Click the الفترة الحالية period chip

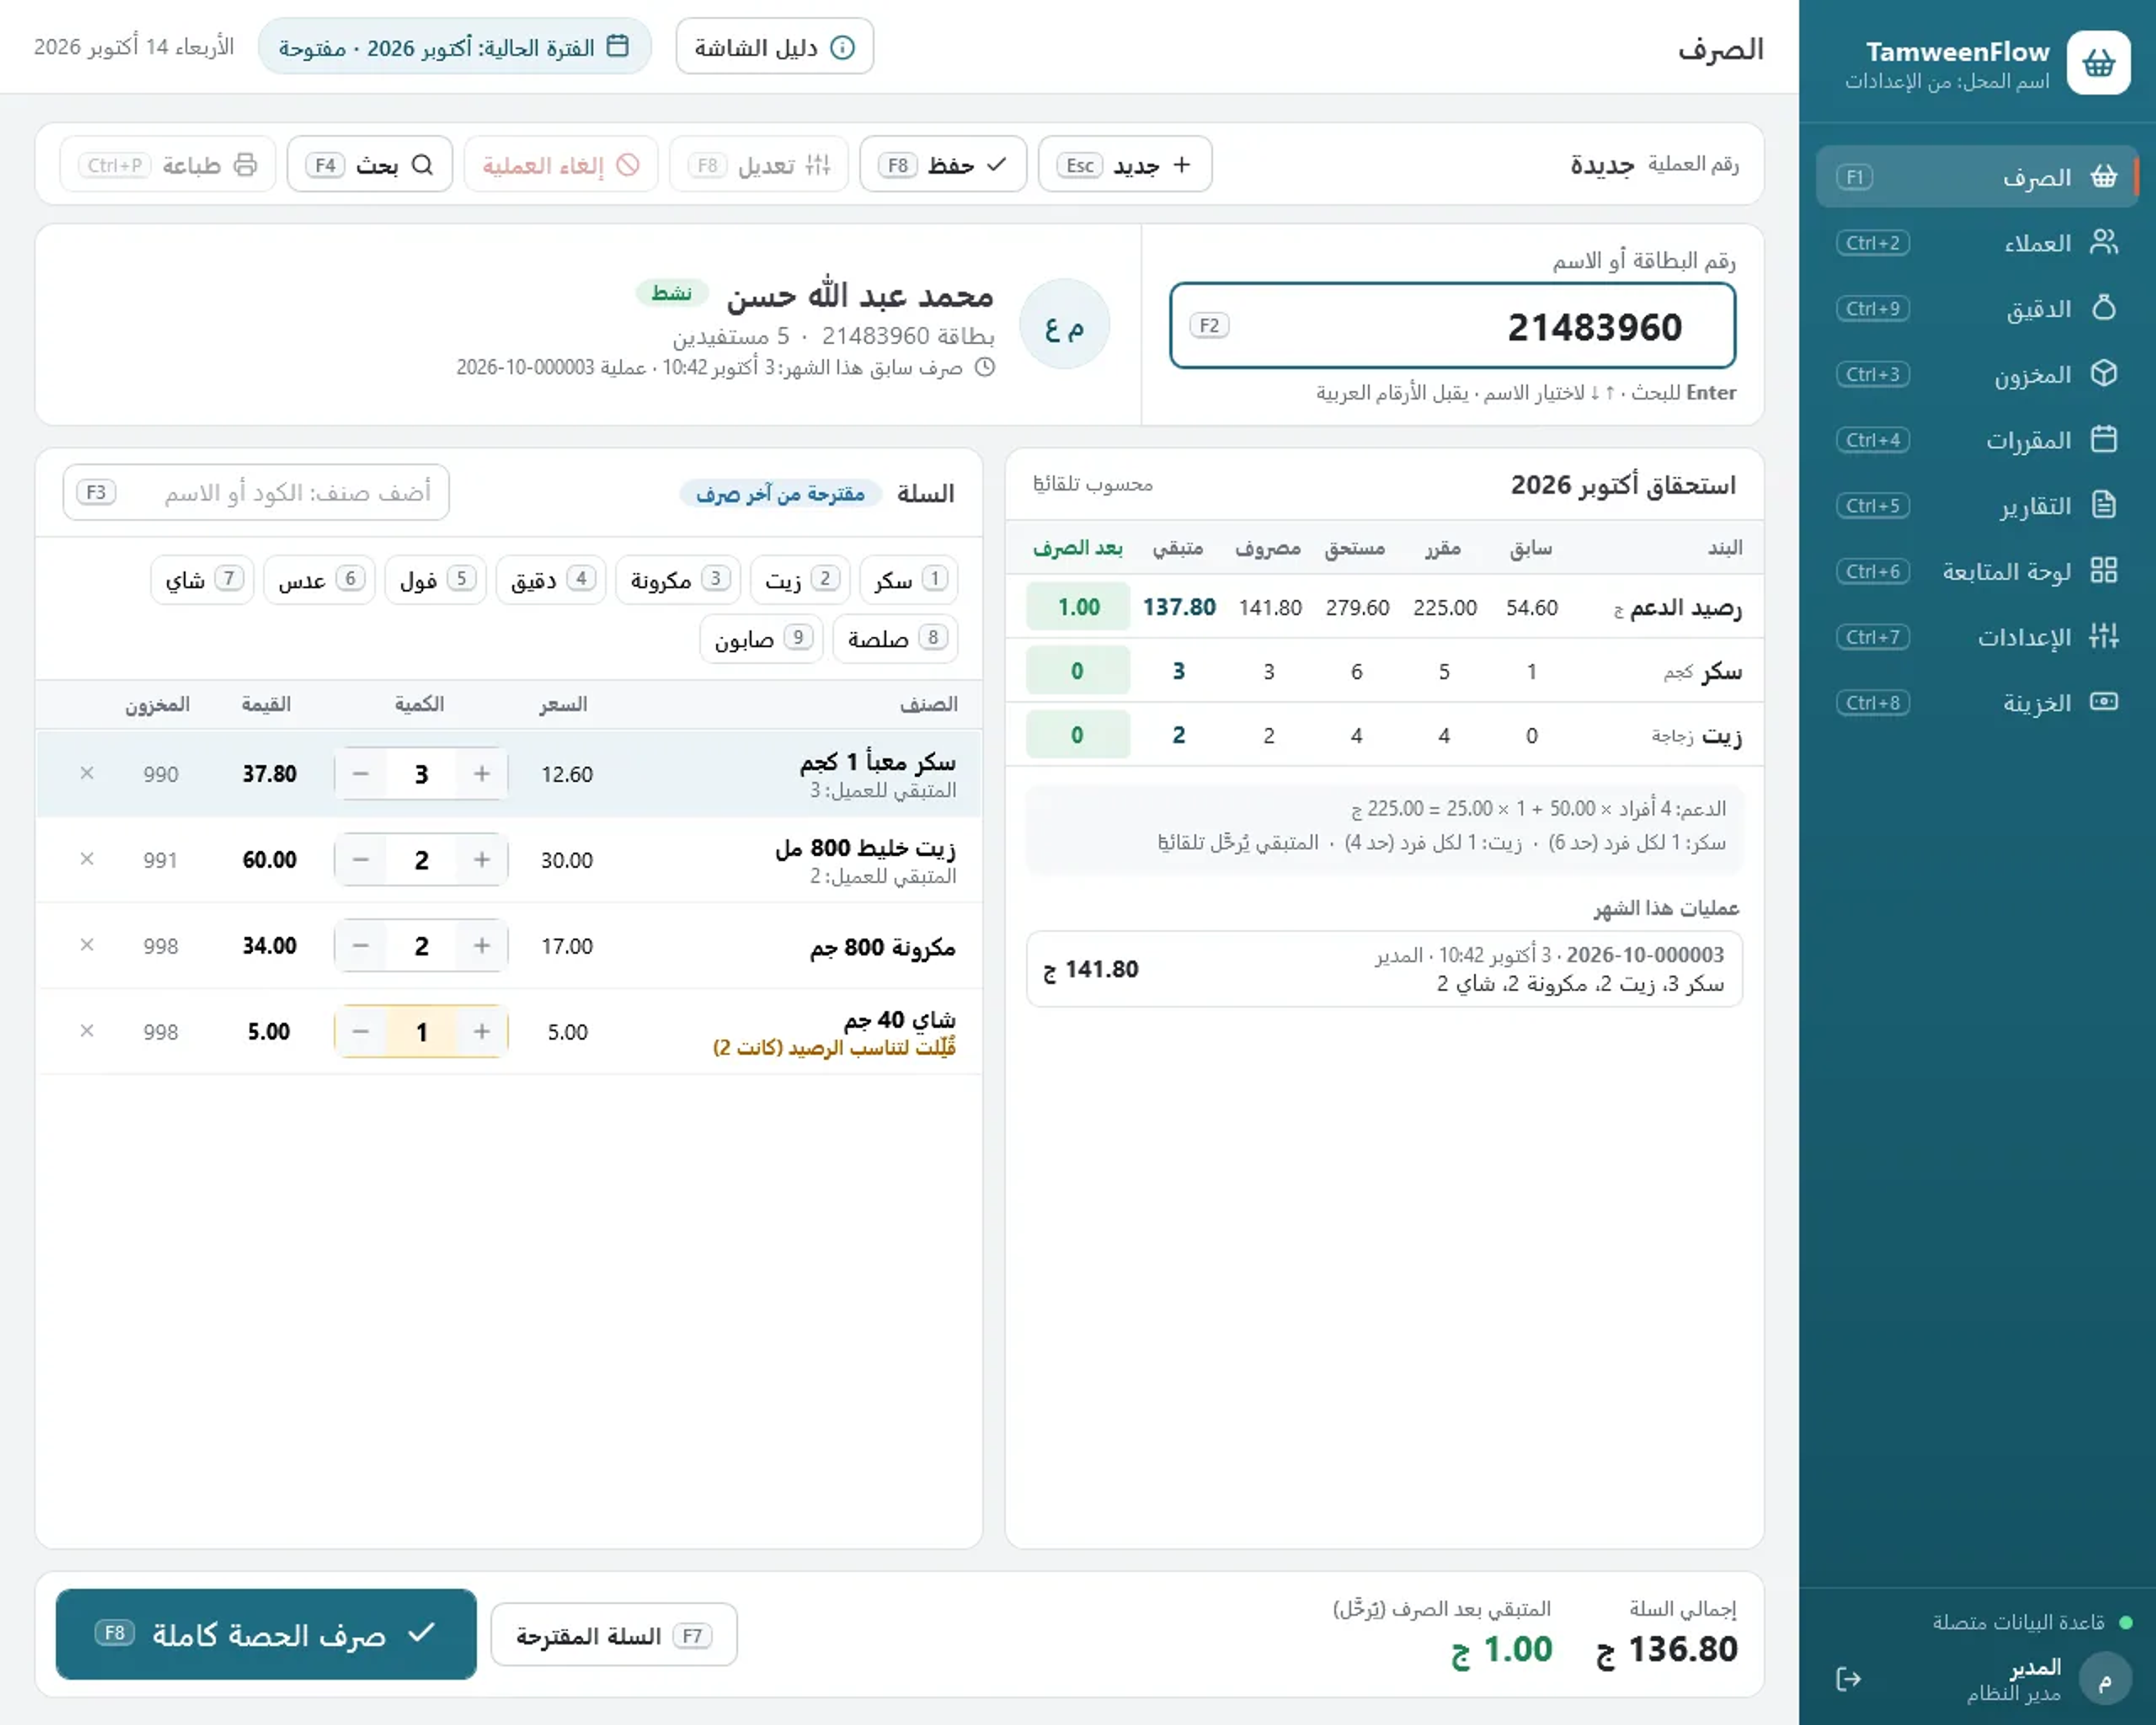coord(454,47)
